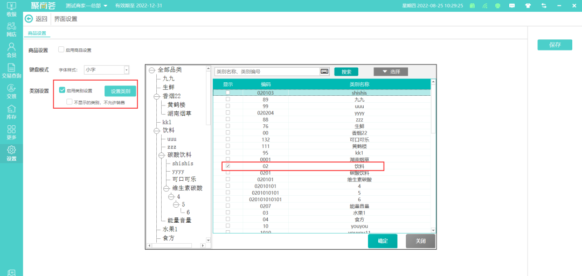Open the 选择 dropdown button
The height and width of the screenshot is (276, 582).
pyautogui.click(x=391, y=72)
